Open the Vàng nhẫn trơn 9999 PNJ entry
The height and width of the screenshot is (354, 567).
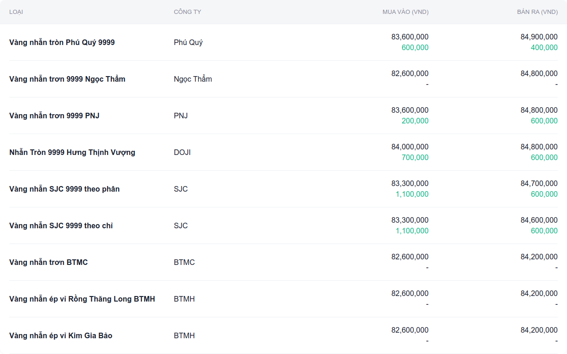(54, 116)
